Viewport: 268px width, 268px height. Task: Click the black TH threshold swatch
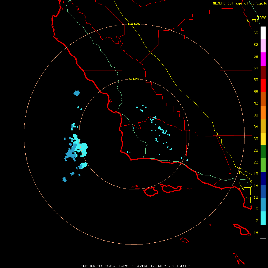click(263, 232)
